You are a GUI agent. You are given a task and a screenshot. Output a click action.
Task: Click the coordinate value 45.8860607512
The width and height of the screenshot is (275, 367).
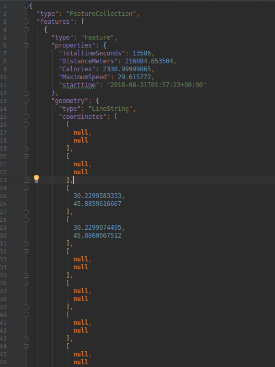97,236
